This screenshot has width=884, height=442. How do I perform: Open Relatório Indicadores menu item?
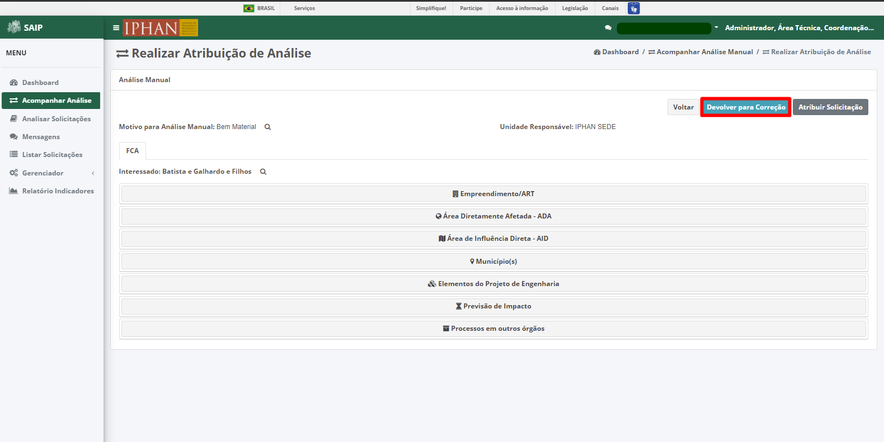[x=51, y=191]
